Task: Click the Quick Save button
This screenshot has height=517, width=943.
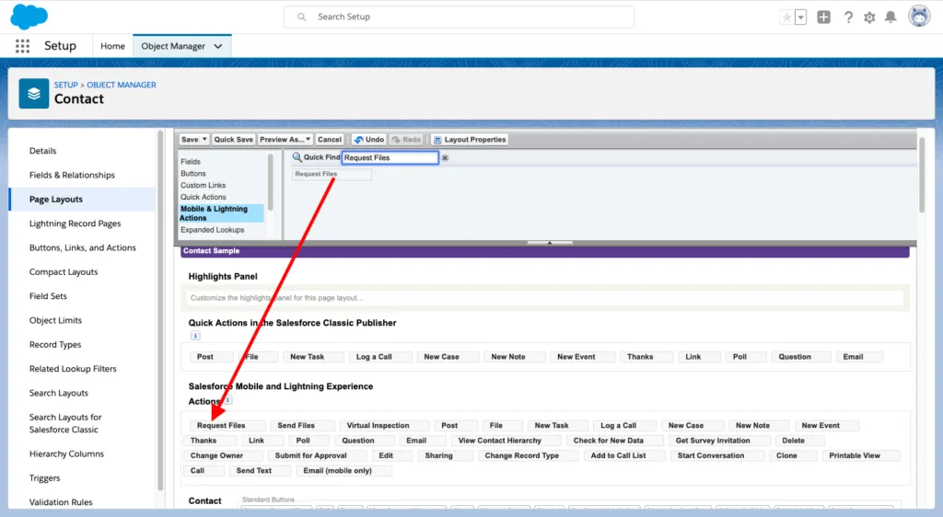Action: 233,140
